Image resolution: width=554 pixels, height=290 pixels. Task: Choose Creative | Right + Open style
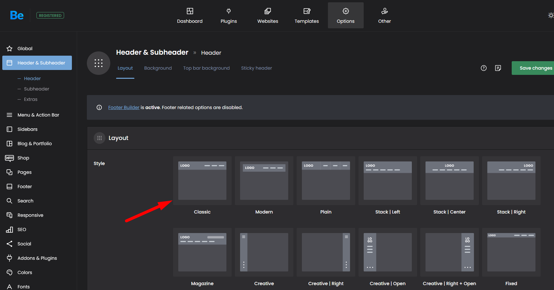pyautogui.click(x=450, y=252)
